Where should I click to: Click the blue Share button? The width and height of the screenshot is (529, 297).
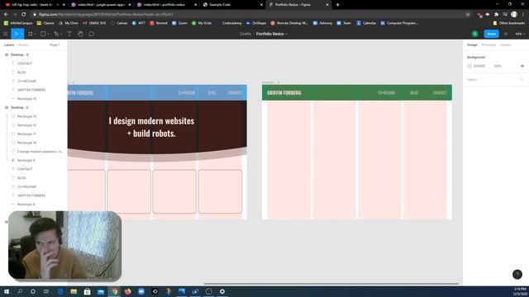pos(491,34)
